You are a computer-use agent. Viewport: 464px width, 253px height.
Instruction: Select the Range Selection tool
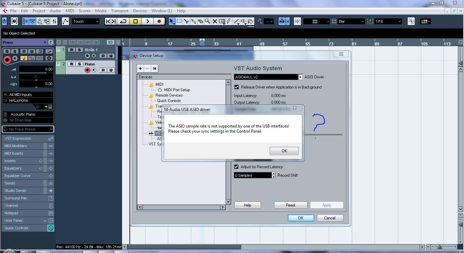click(179, 21)
